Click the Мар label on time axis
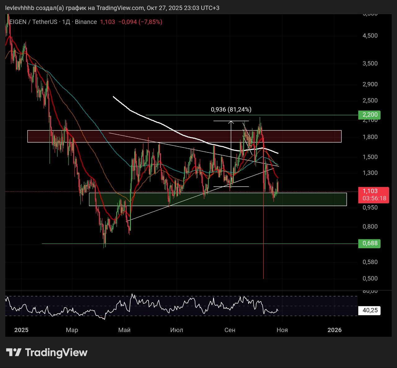 point(72,330)
